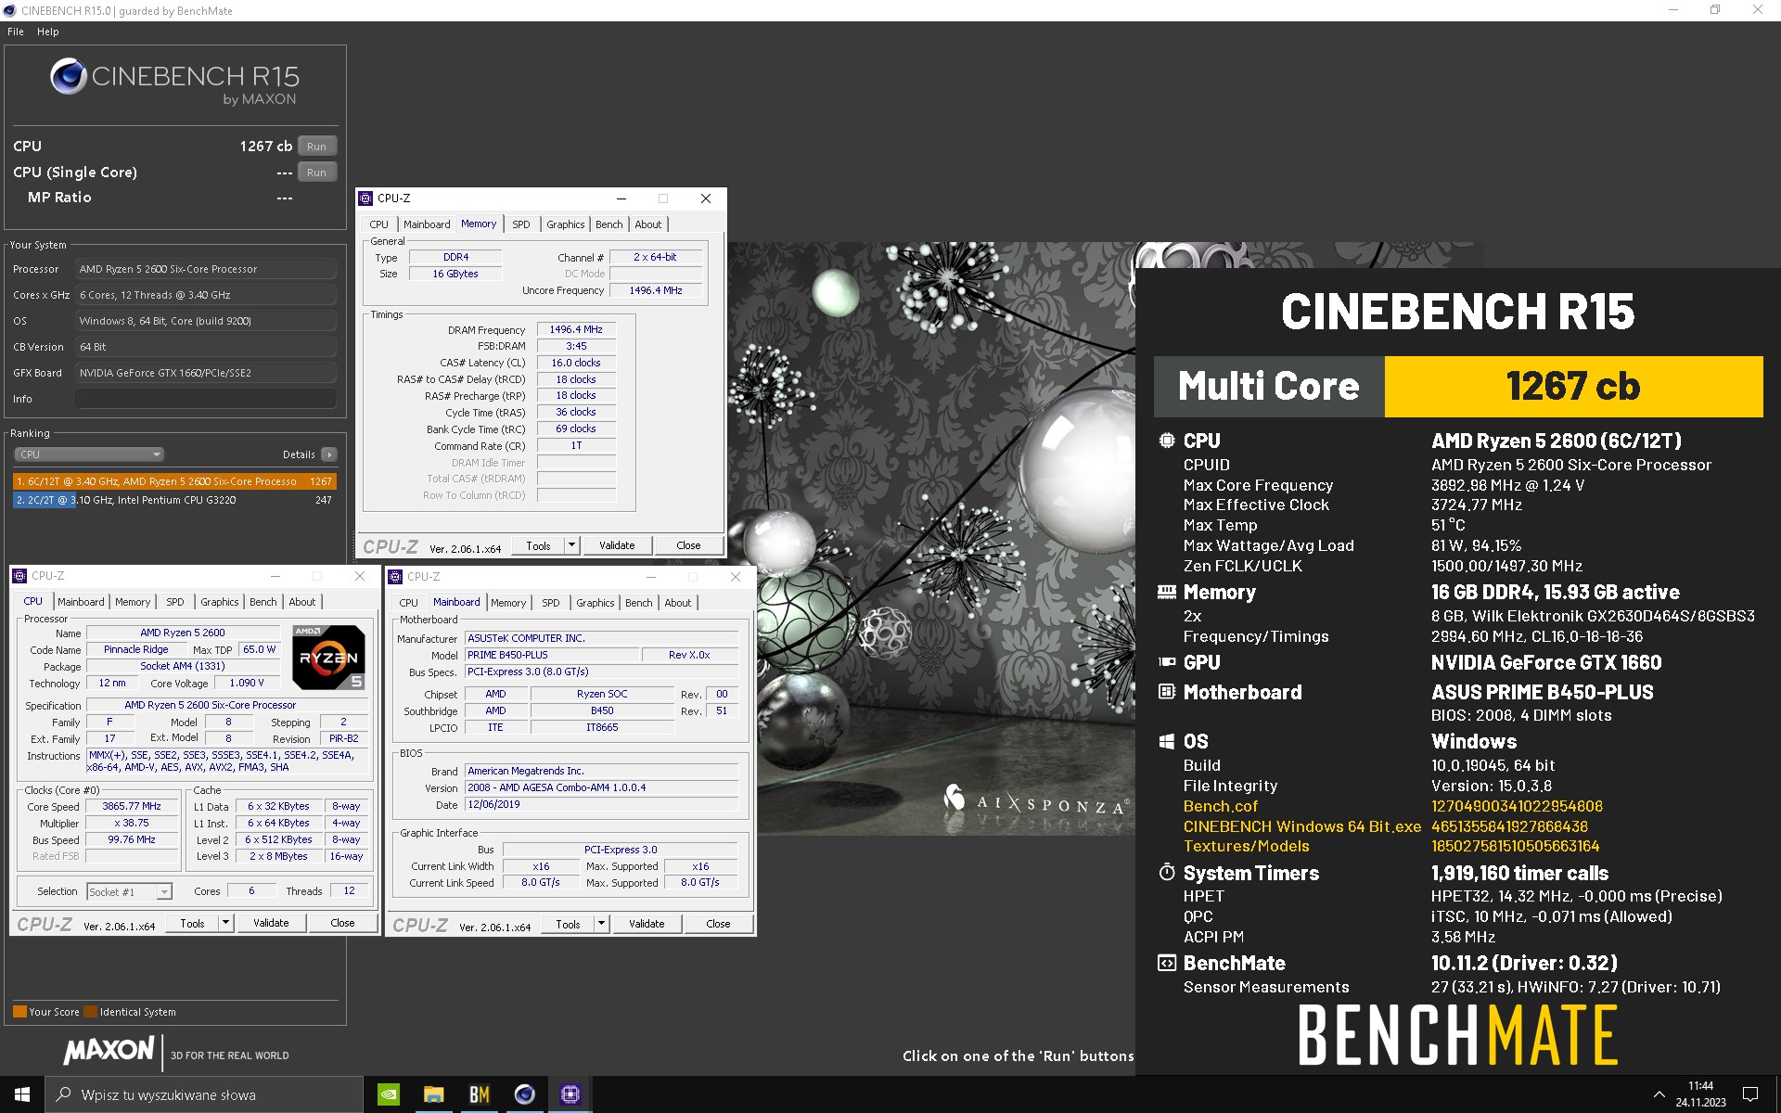Open File Explorer from taskbar
The width and height of the screenshot is (1781, 1113).
[433, 1094]
